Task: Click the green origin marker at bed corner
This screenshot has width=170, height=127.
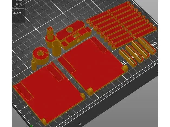Action: click(x=32, y=126)
